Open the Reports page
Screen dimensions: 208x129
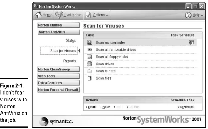[70, 61]
